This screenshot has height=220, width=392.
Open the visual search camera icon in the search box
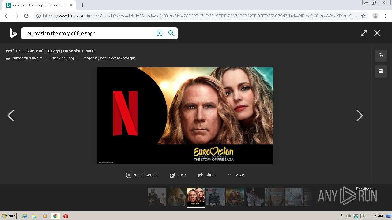pos(160,33)
